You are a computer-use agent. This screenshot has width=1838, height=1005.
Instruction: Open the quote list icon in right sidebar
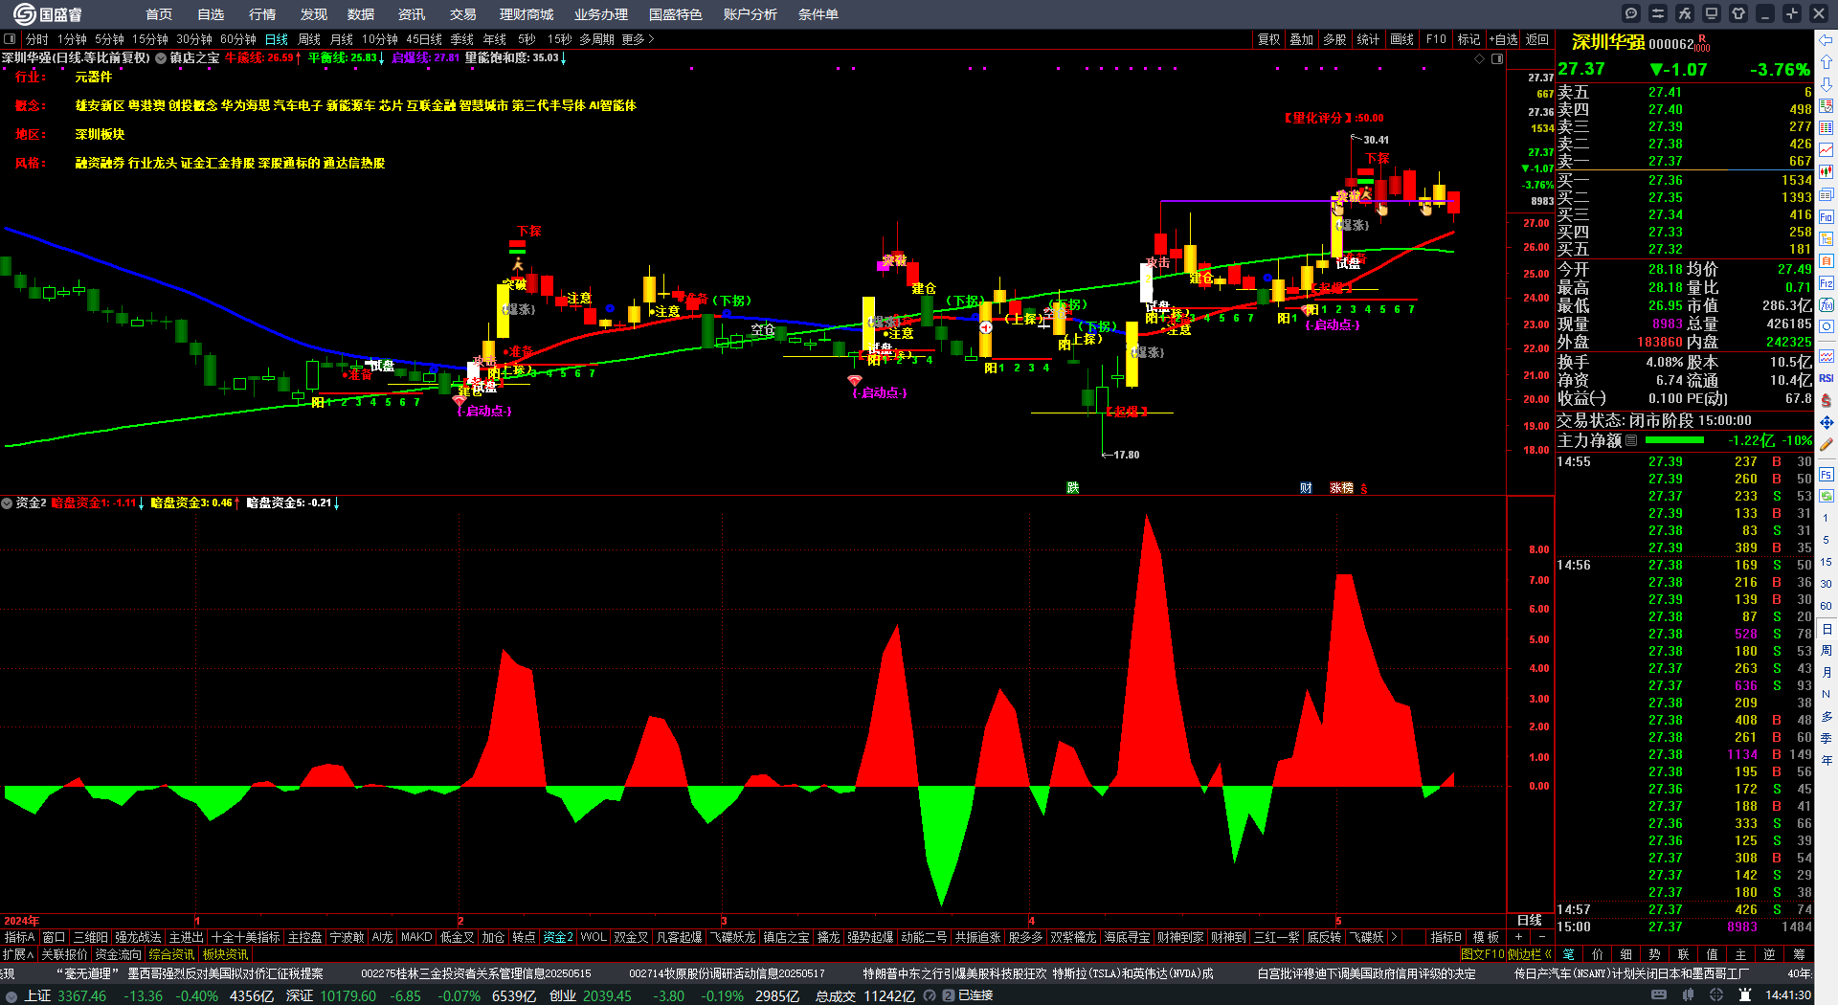click(1827, 128)
